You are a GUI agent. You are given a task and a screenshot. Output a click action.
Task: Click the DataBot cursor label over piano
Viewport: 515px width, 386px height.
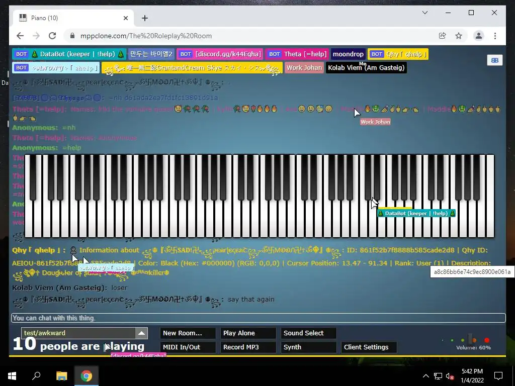pyautogui.click(x=416, y=213)
